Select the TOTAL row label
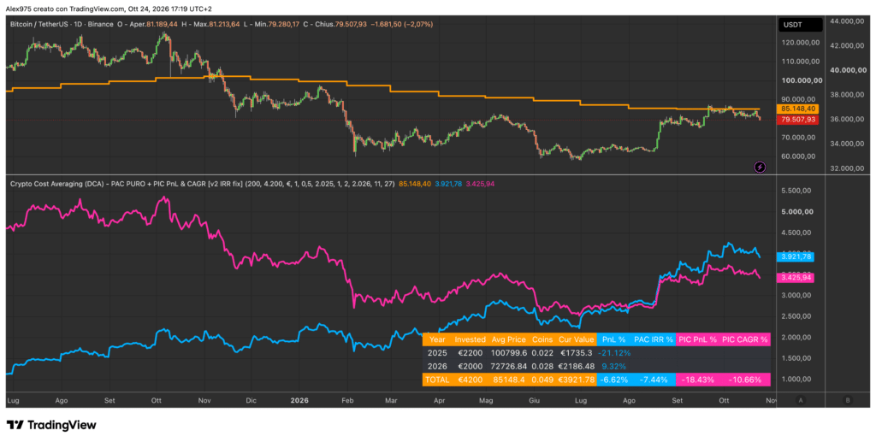The width and height of the screenshot is (876, 442). pos(437,380)
